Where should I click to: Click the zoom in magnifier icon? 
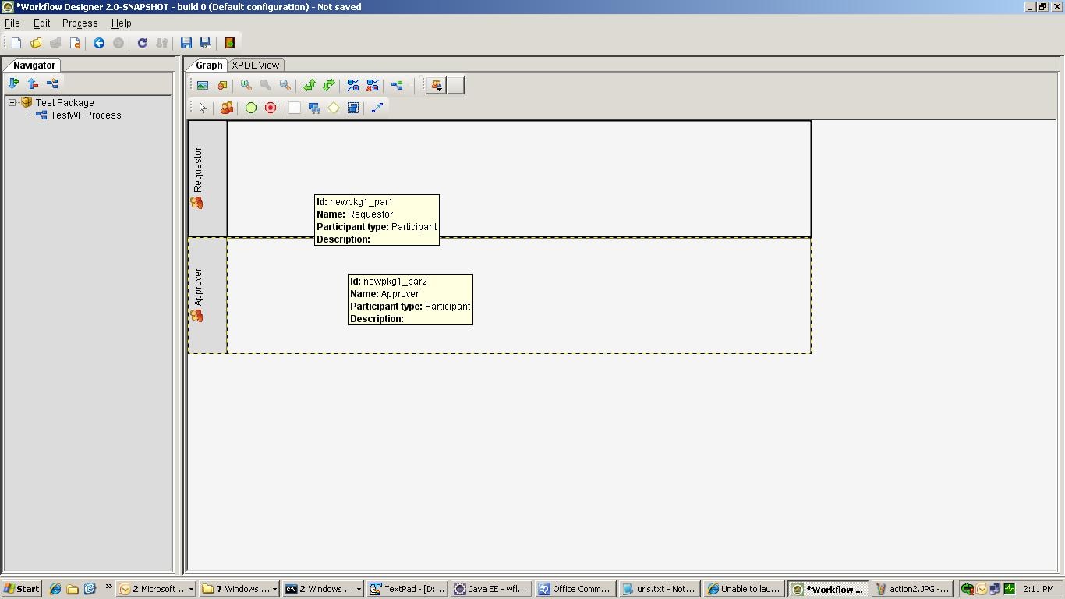(246, 85)
